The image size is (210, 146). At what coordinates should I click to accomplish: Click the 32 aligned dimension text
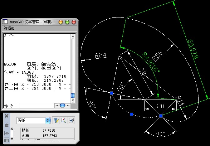143,71
